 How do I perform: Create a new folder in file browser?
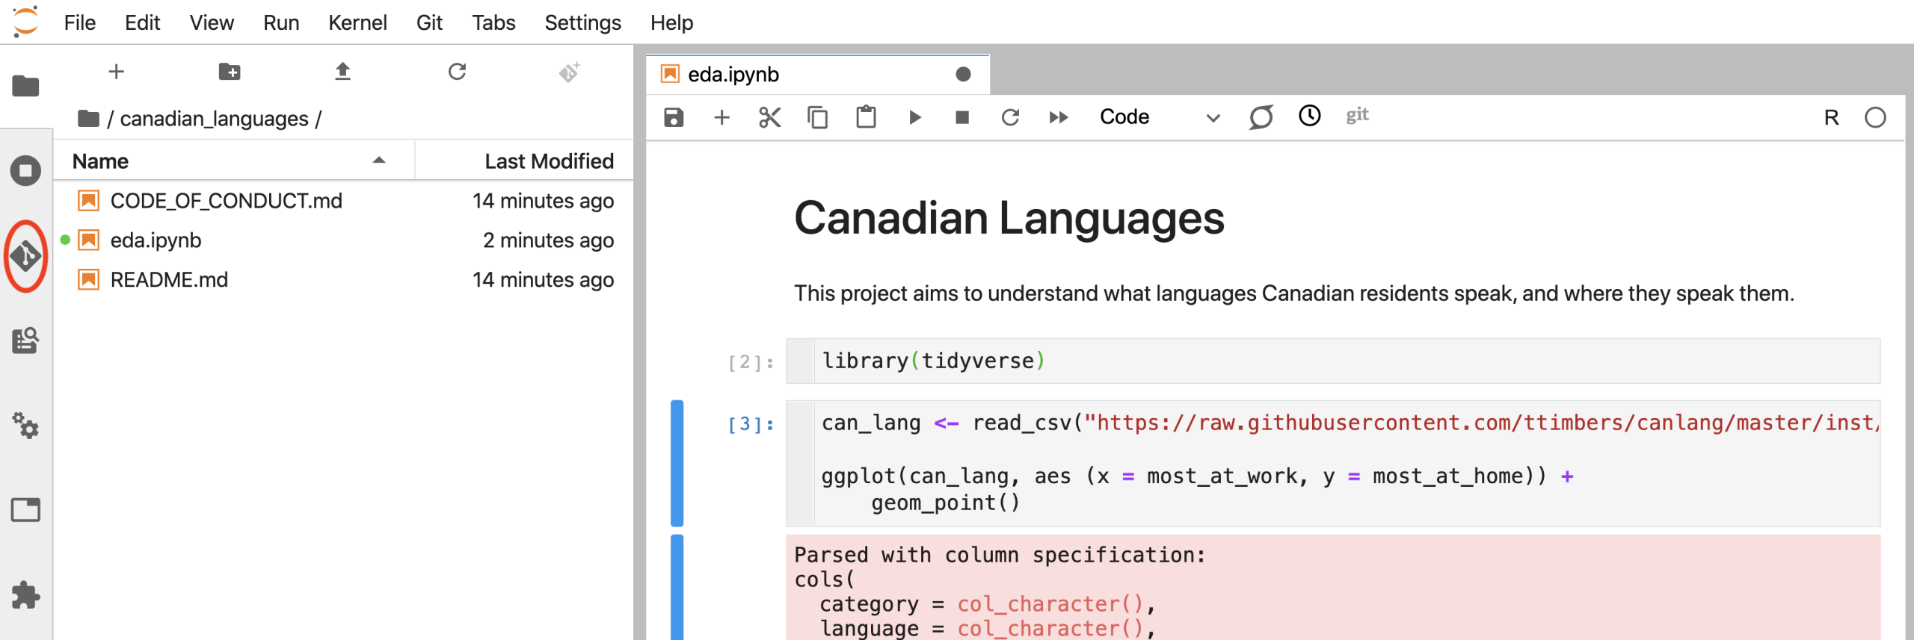[x=230, y=72]
